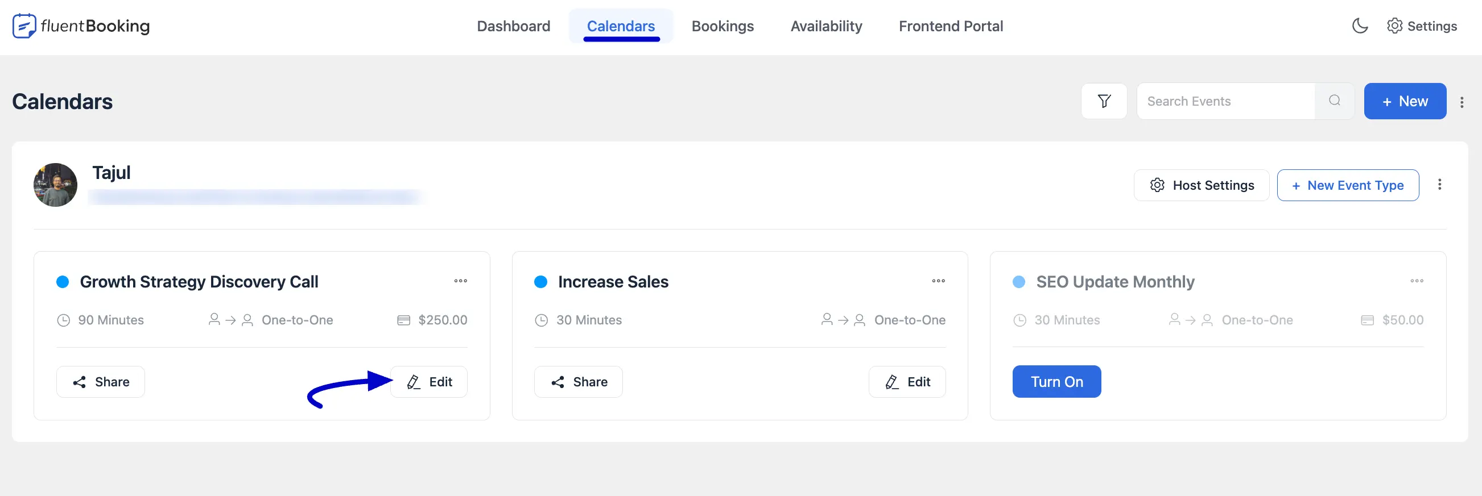Click the blue dot beside Increase Sales

click(x=540, y=282)
